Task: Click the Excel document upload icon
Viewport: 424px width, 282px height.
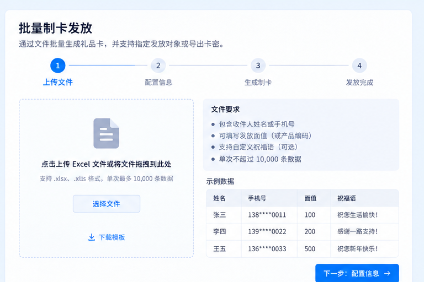Action: (x=106, y=133)
